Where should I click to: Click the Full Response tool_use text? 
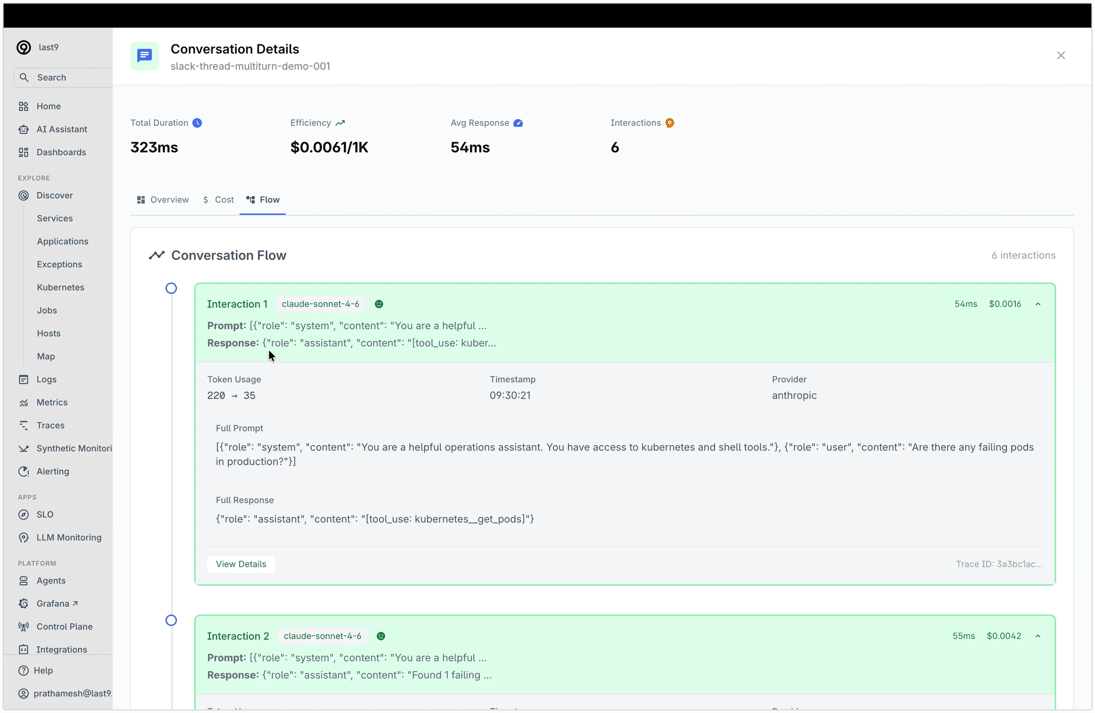(375, 519)
